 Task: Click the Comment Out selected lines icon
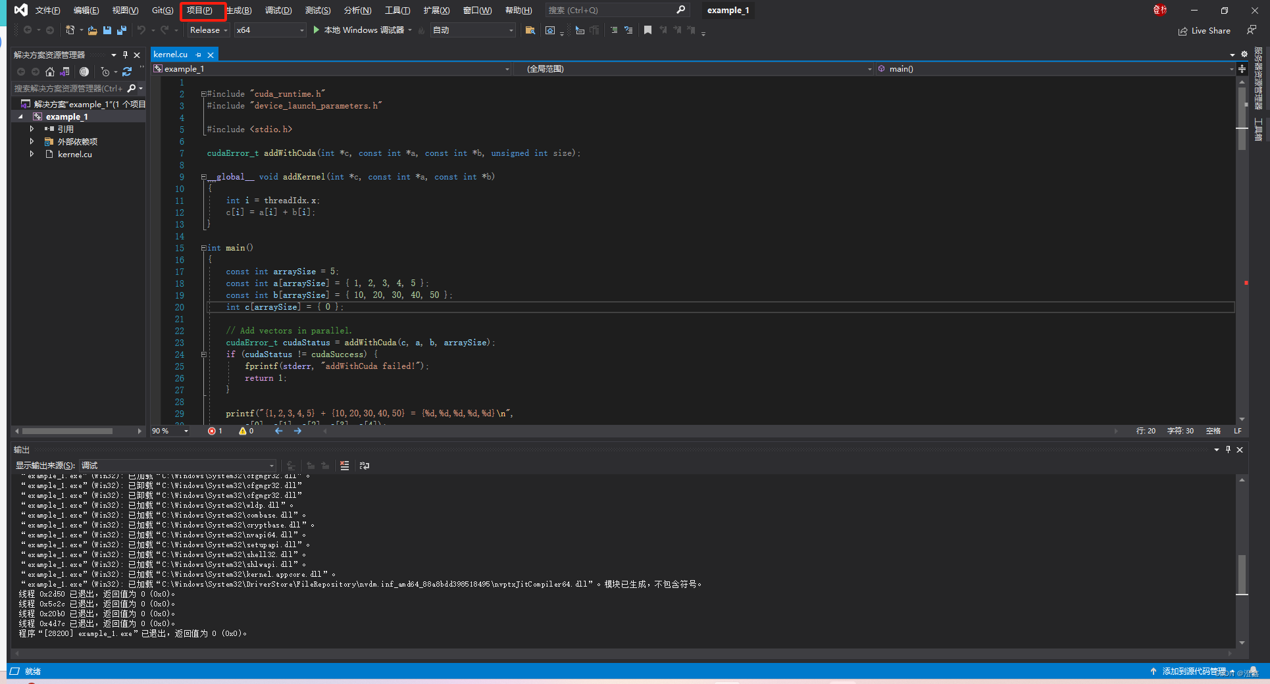coord(615,30)
